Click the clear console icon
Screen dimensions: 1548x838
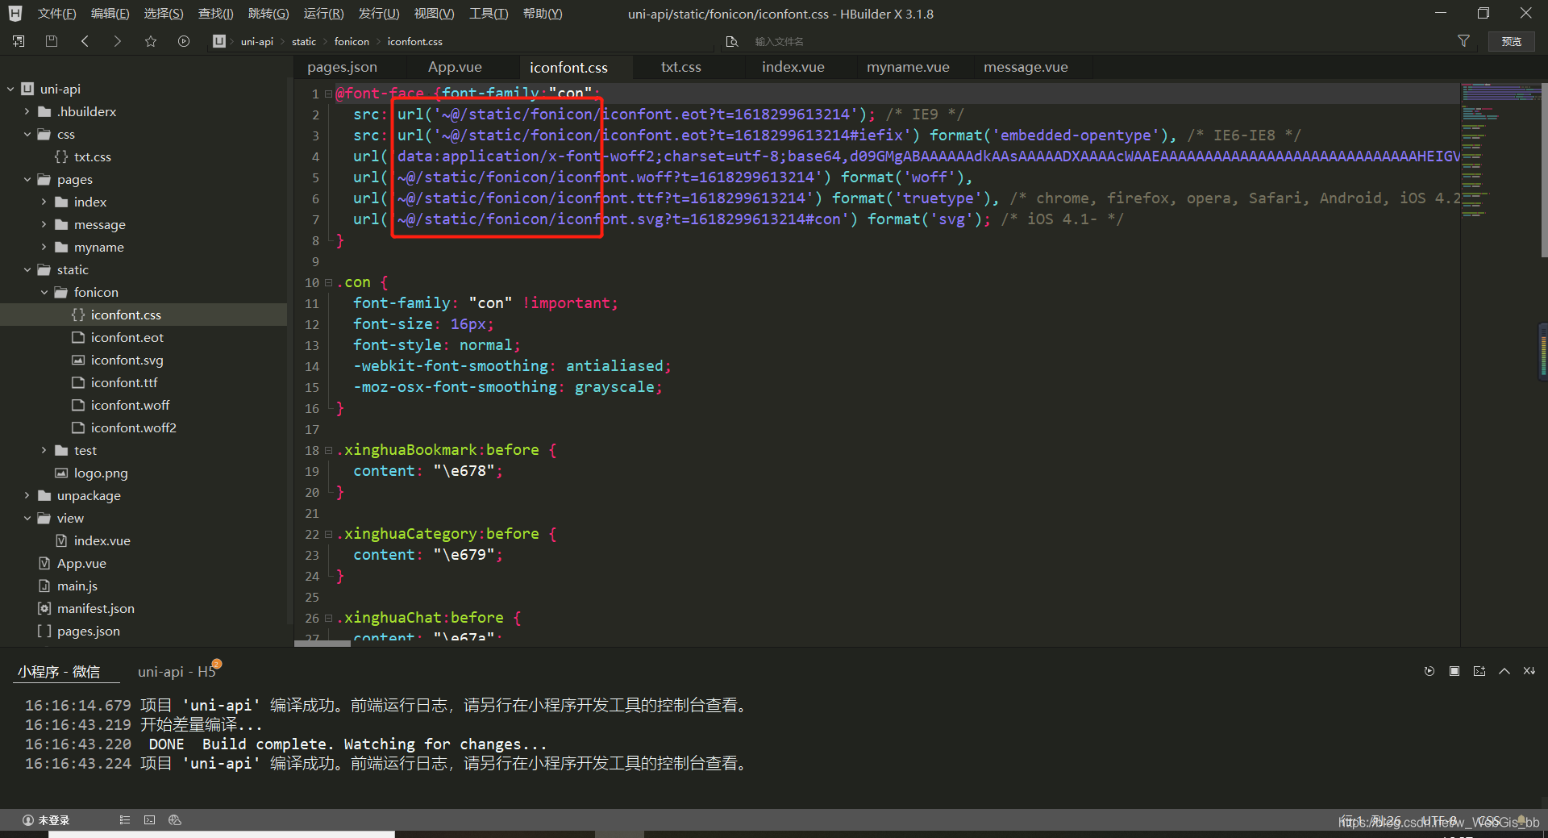click(x=1529, y=671)
